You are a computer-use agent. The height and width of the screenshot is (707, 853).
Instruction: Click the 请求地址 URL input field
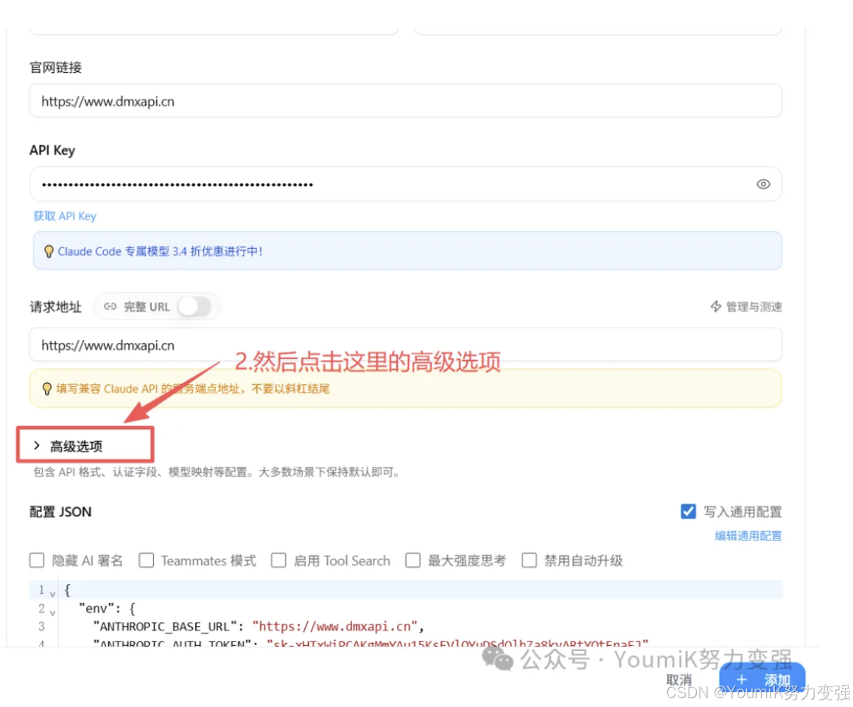pos(406,345)
